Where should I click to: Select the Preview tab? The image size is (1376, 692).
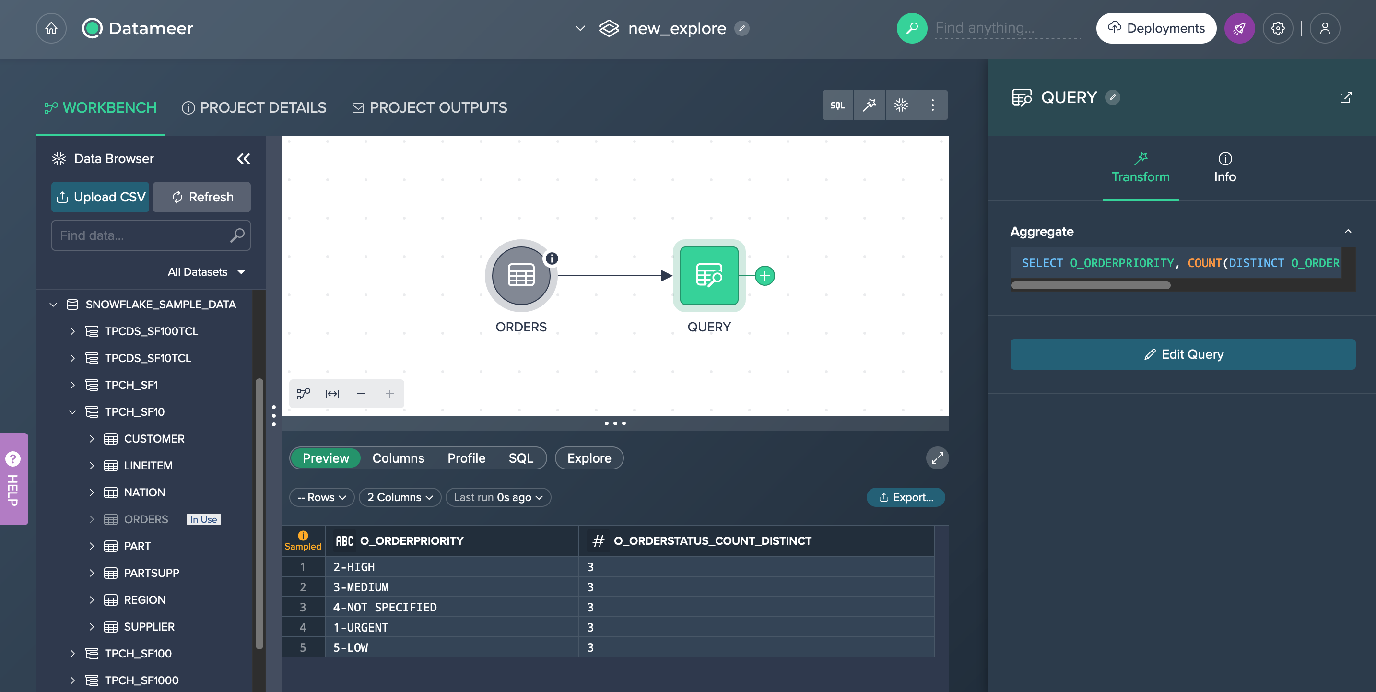point(325,458)
